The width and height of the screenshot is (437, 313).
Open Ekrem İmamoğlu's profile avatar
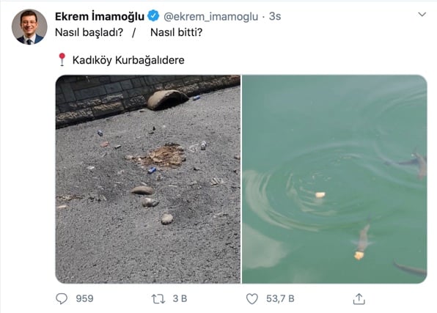pyautogui.click(x=29, y=27)
